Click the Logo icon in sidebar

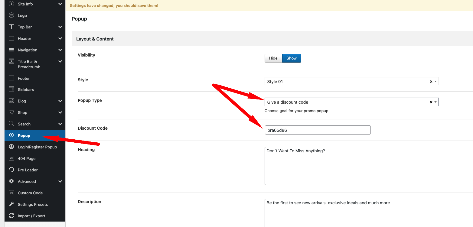11,15
